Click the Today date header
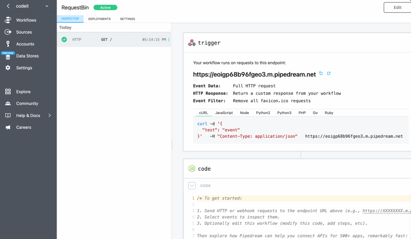Viewport: 411px width, 239px height. [x=65, y=27]
